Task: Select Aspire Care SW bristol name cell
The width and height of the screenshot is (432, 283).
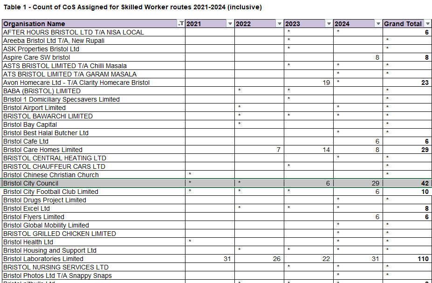Action: click(x=94, y=57)
